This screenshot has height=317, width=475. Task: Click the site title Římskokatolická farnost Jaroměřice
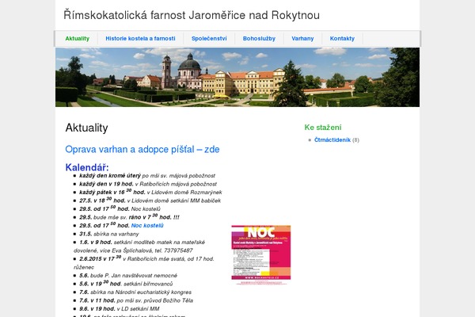point(192,15)
